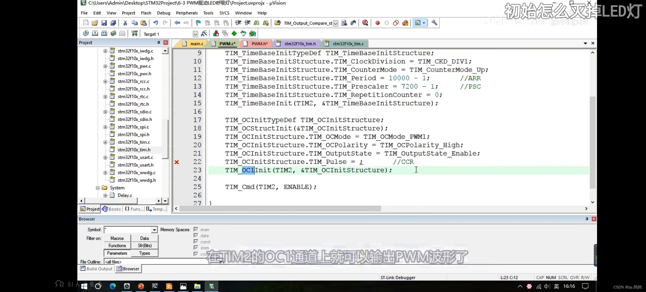Toggle the Parameters filter button
Viewport: 646px width, 292px height.
117,253
